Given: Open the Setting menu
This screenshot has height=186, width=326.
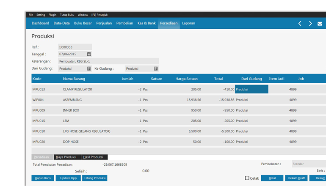Looking at the screenshot, I should tap(41, 15).
